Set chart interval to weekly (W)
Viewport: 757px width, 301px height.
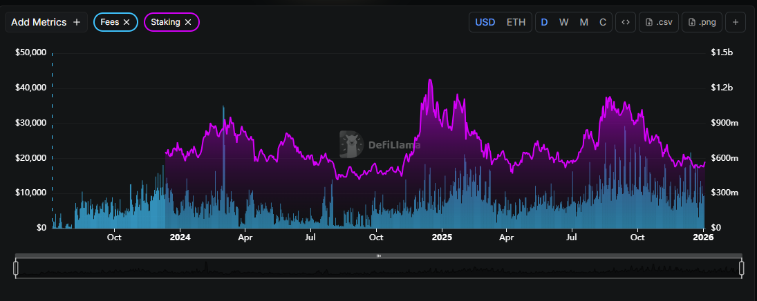point(563,22)
